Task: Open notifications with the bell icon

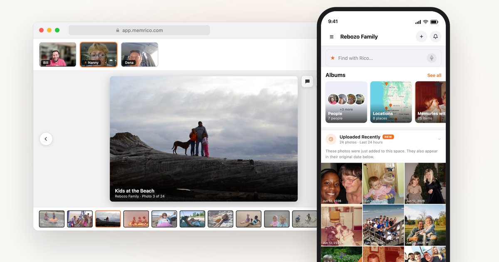Action: point(435,37)
